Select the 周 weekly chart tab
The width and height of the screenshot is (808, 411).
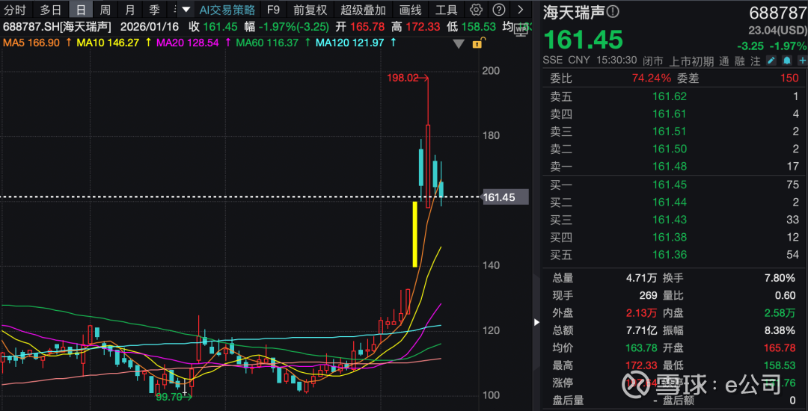(105, 10)
